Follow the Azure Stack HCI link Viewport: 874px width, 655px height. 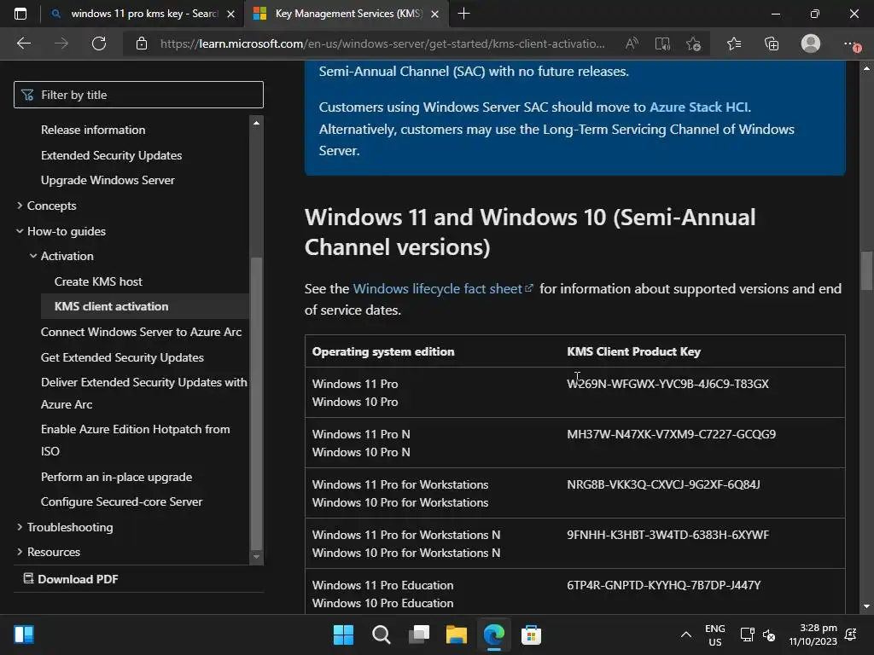[700, 107]
